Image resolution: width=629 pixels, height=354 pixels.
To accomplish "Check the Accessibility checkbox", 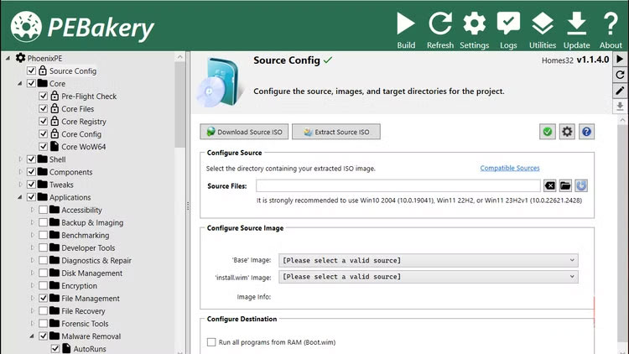I will (43, 211).
